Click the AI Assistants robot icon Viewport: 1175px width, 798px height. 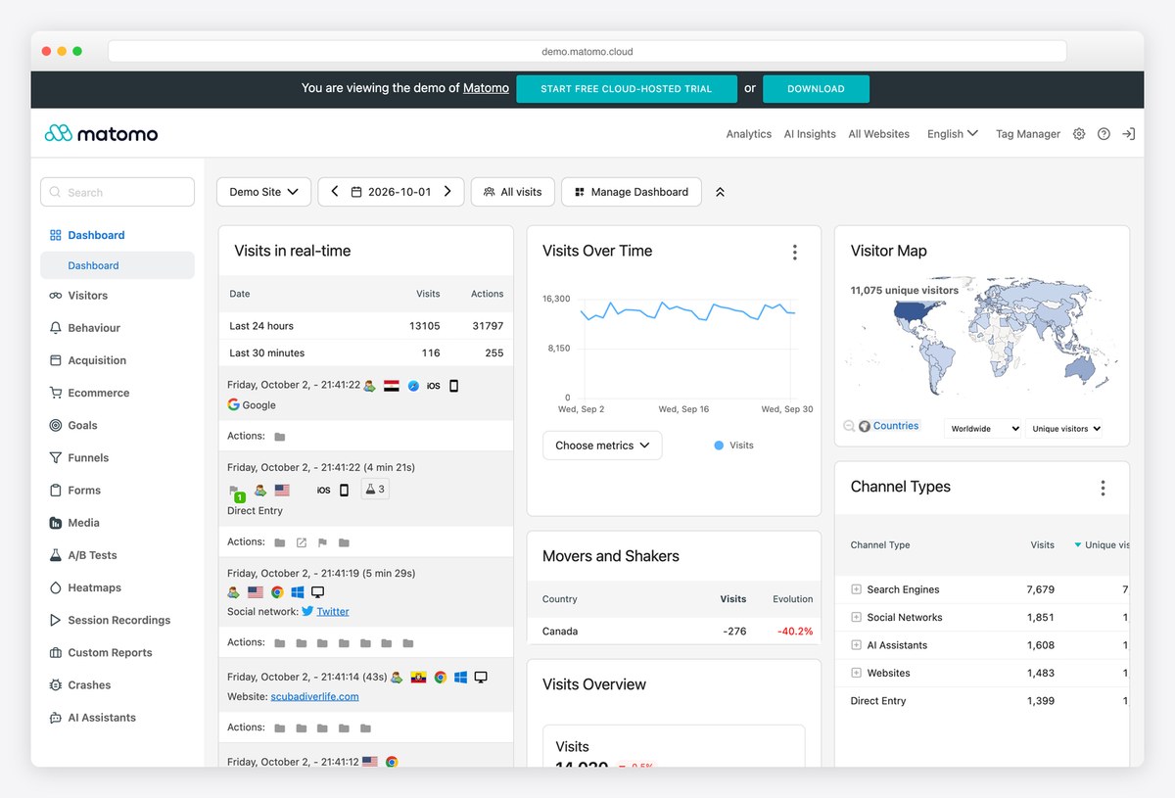[x=56, y=718]
